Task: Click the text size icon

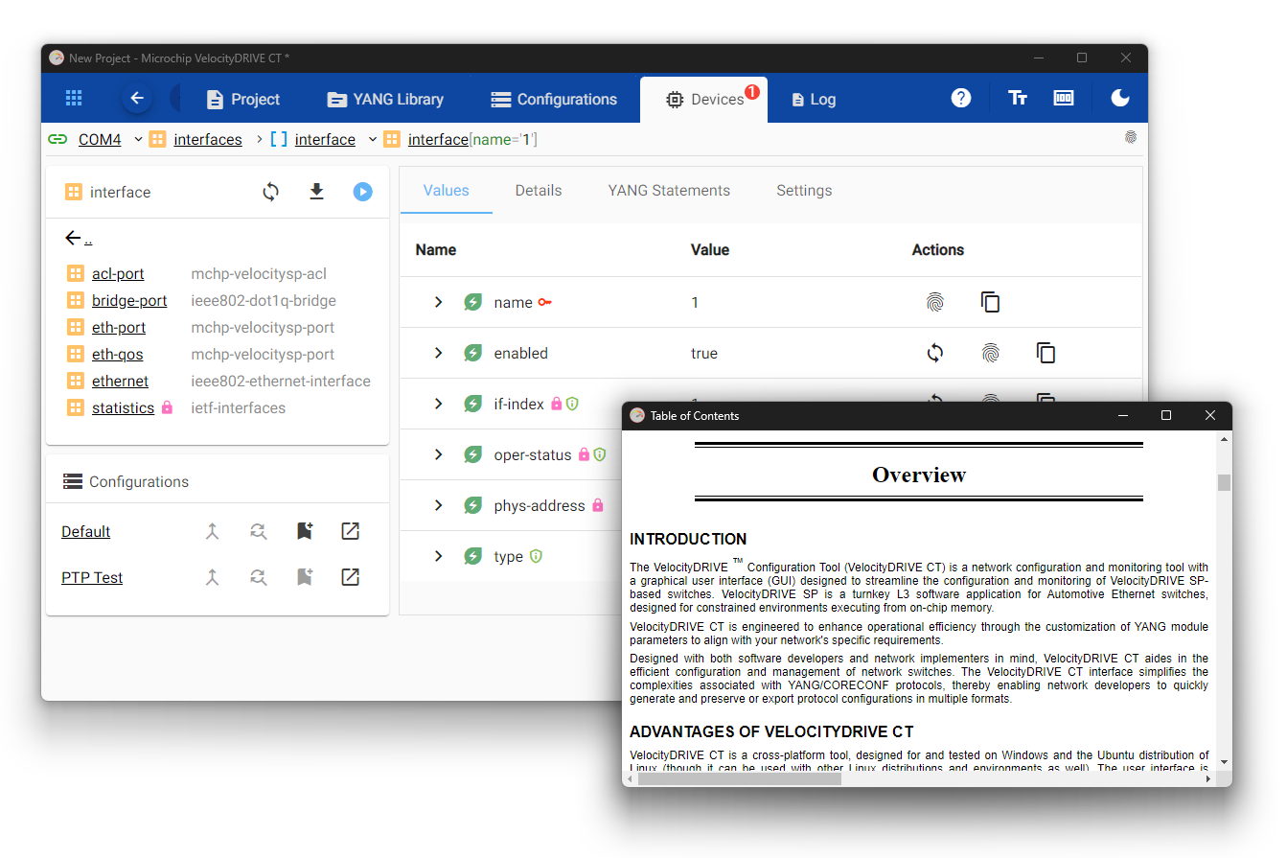Action: pyautogui.click(x=1018, y=98)
